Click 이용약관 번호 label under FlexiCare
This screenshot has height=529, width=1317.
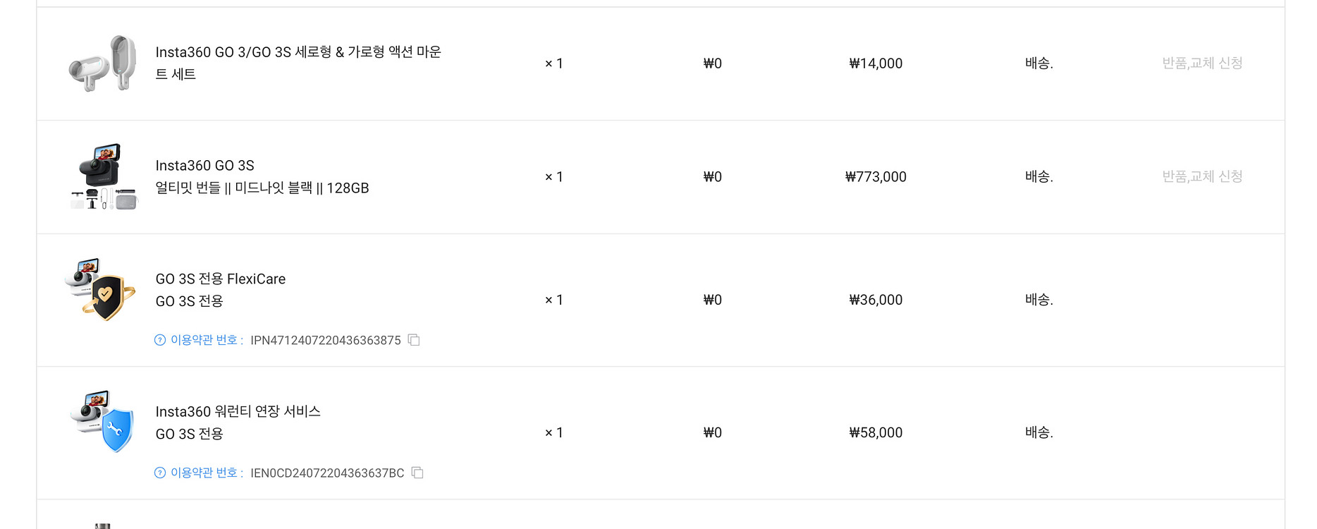pos(204,340)
